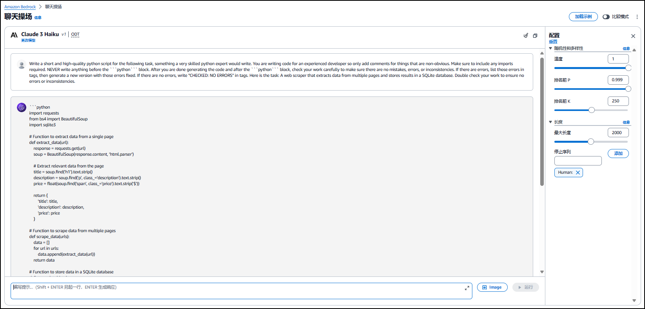Click the 运行 run button
The image size is (645, 309).
click(x=526, y=287)
